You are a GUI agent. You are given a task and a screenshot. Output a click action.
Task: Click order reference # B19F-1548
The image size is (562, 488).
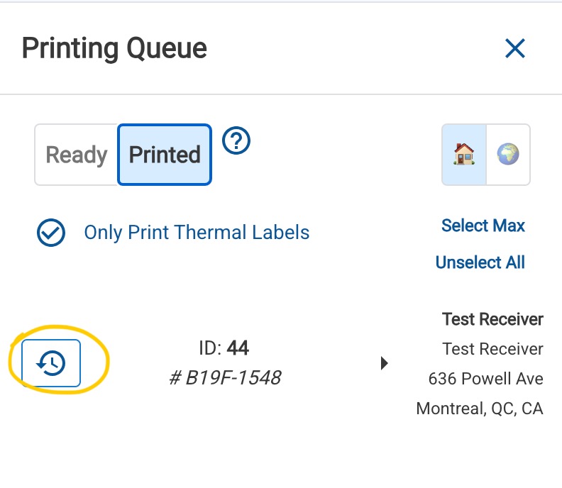click(x=225, y=378)
